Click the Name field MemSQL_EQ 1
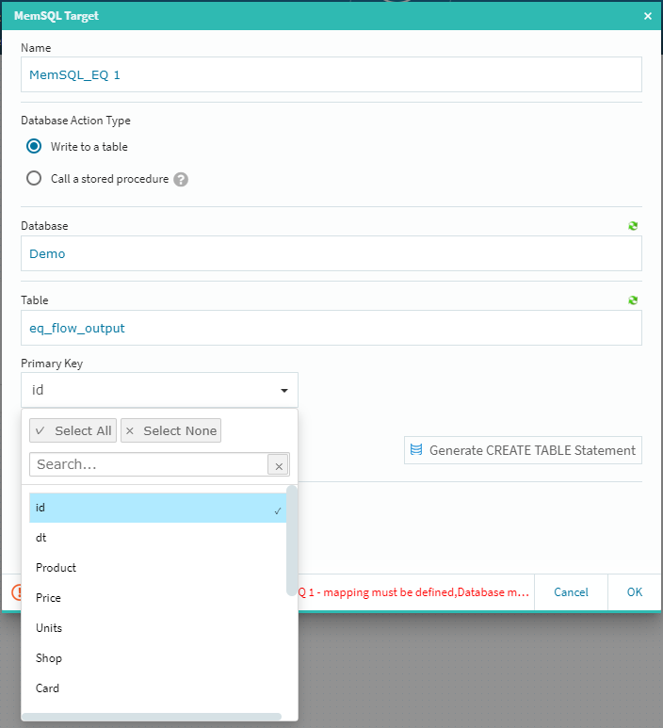663x728 pixels. (x=331, y=74)
